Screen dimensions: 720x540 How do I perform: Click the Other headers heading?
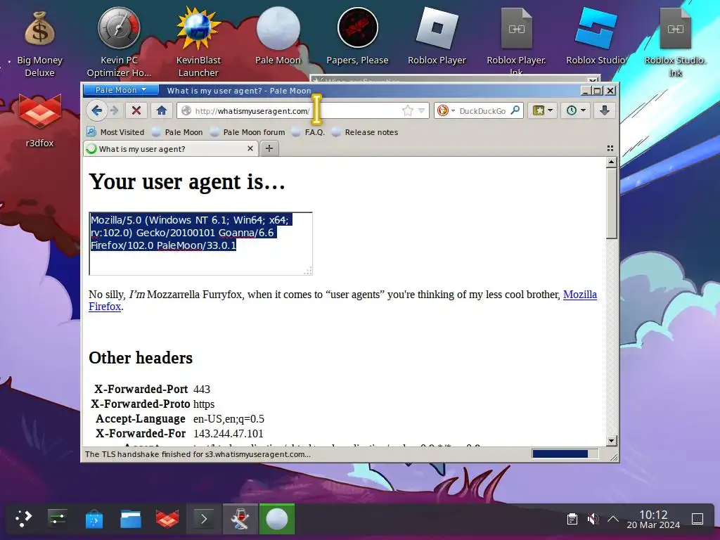click(141, 358)
